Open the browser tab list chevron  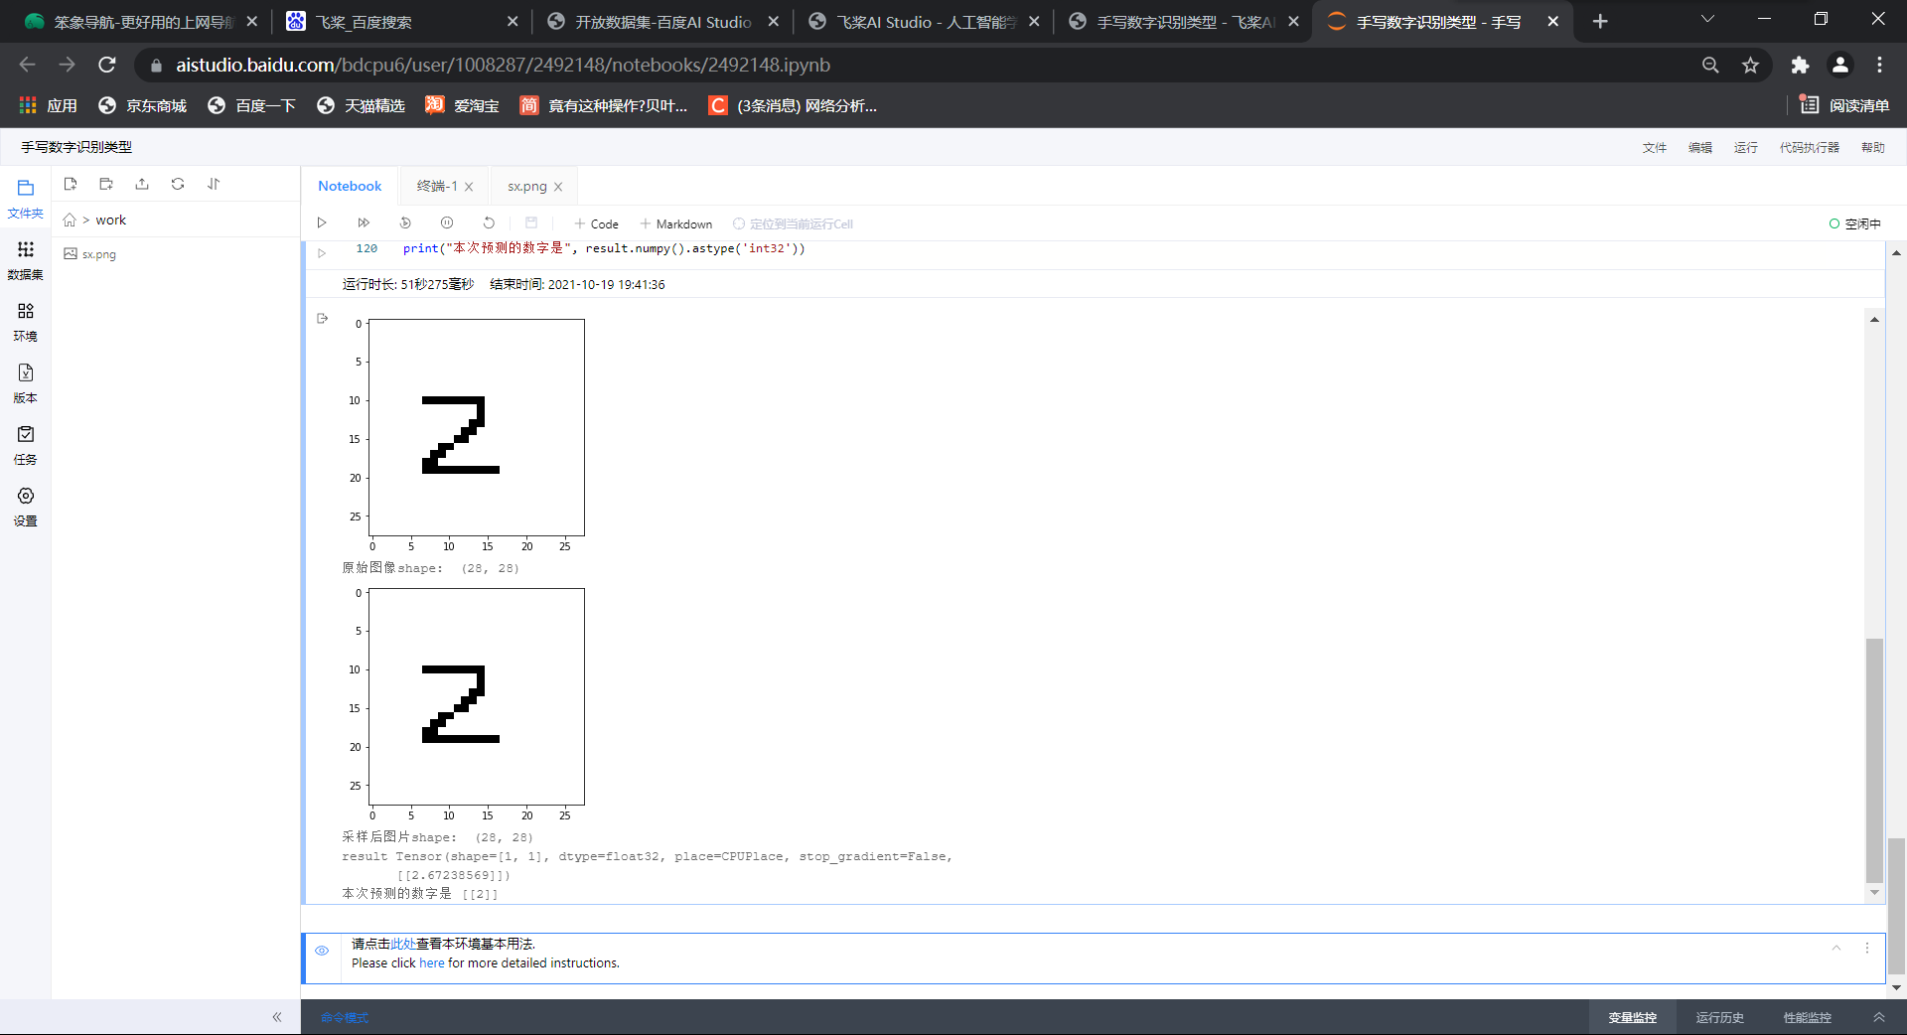[1706, 20]
